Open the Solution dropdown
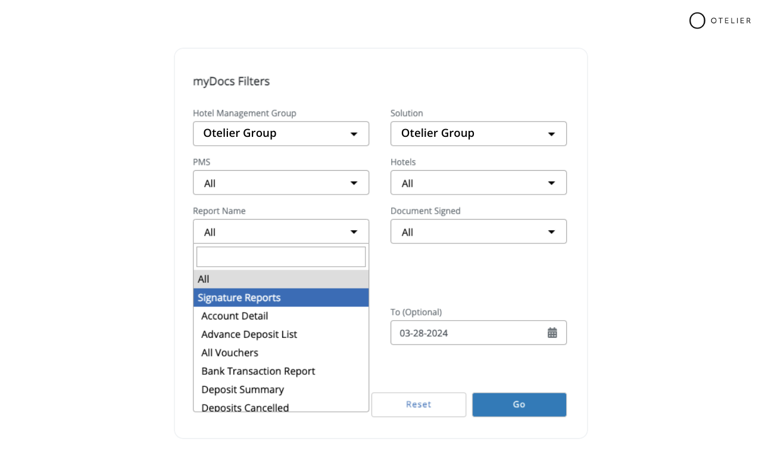762x476 pixels. (x=479, y=134)
